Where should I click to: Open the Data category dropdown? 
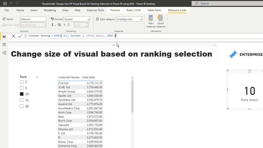coord(129,19)
